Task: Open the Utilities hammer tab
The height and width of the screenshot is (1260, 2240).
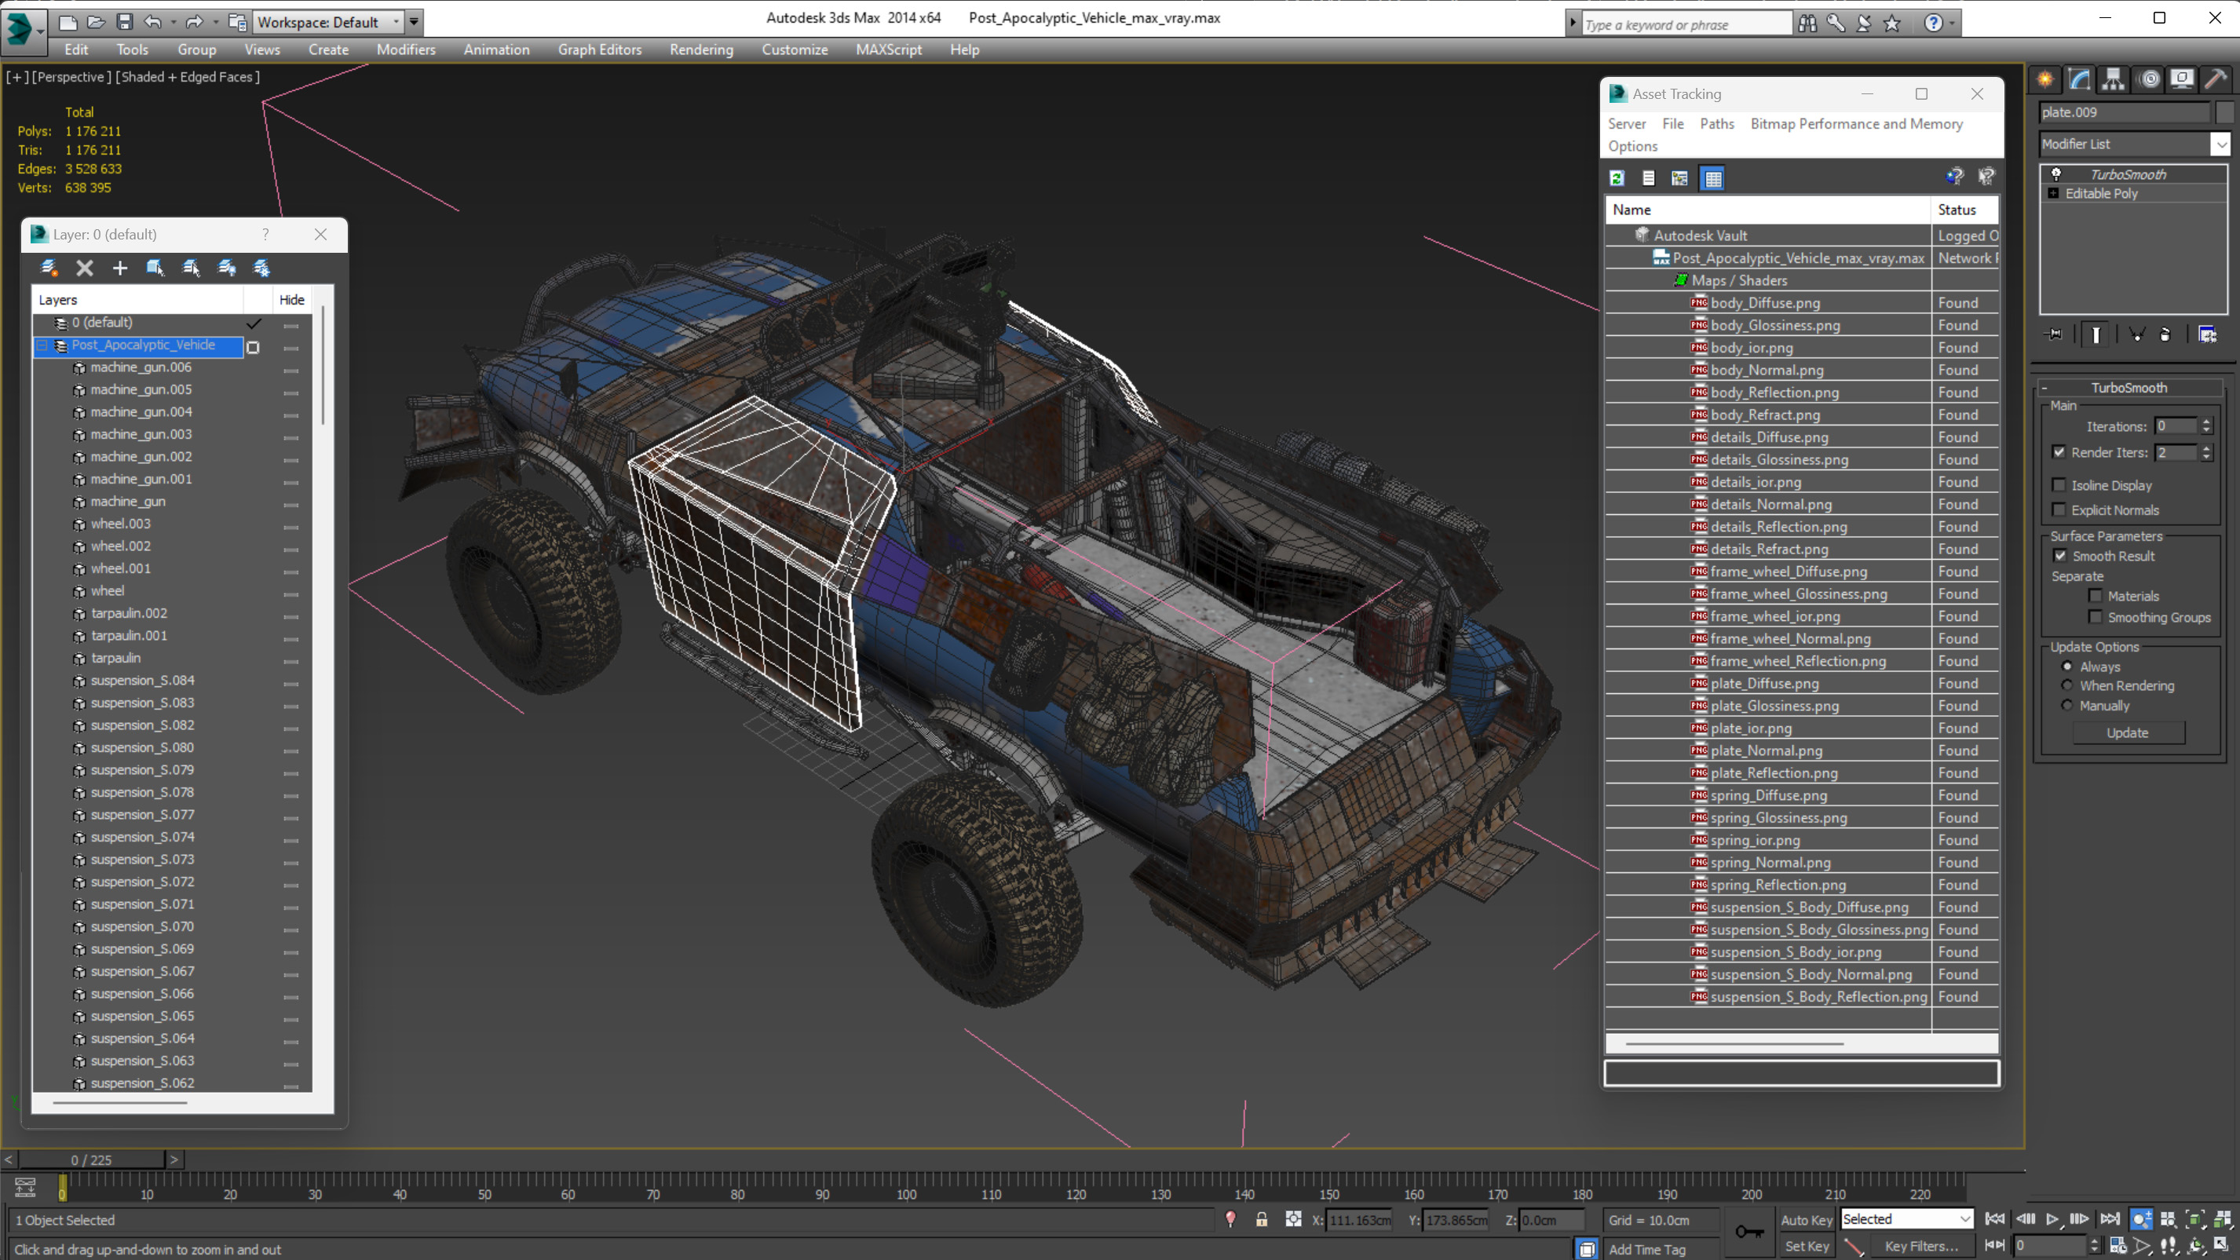Action: [x=2216, y=80]
